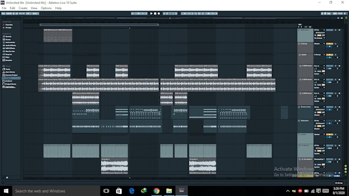Open Help menu

tap(59, 8)
